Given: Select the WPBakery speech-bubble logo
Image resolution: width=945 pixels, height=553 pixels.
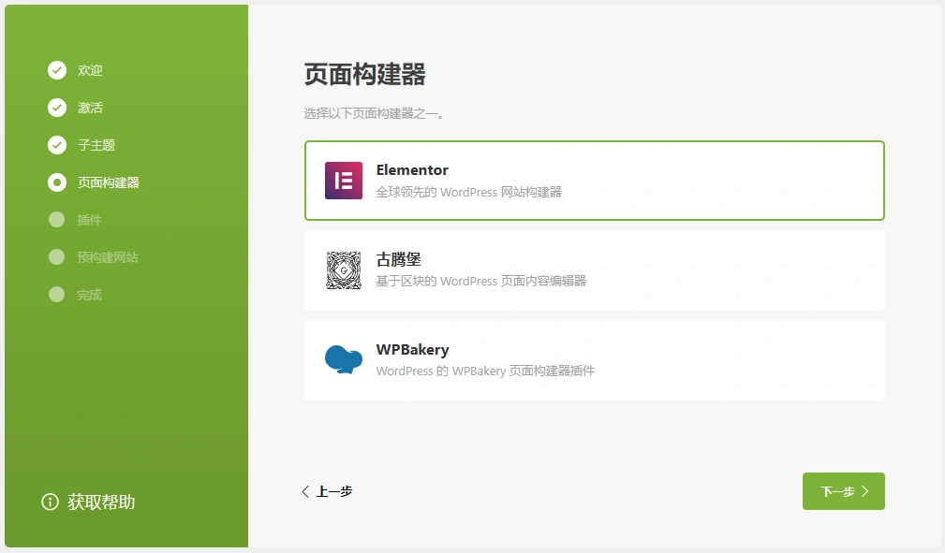Looking at the screenshot, I should click(x=343, y=360).
